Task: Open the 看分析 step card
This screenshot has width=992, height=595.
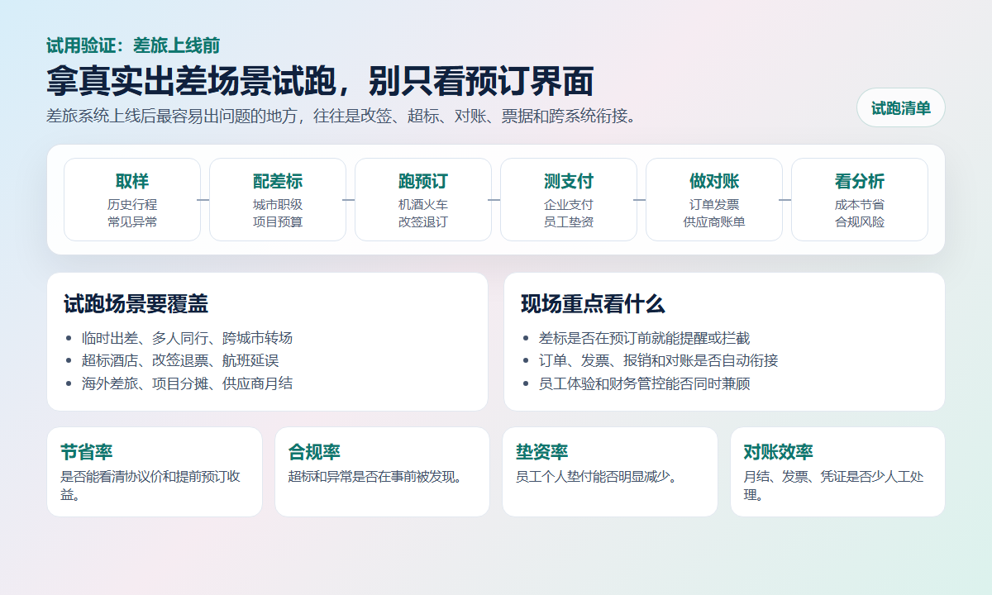Action: (x=860, y=200)
